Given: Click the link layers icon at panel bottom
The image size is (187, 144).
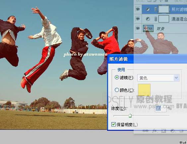Looking at the screenshot, I should [x=146, y=131].
